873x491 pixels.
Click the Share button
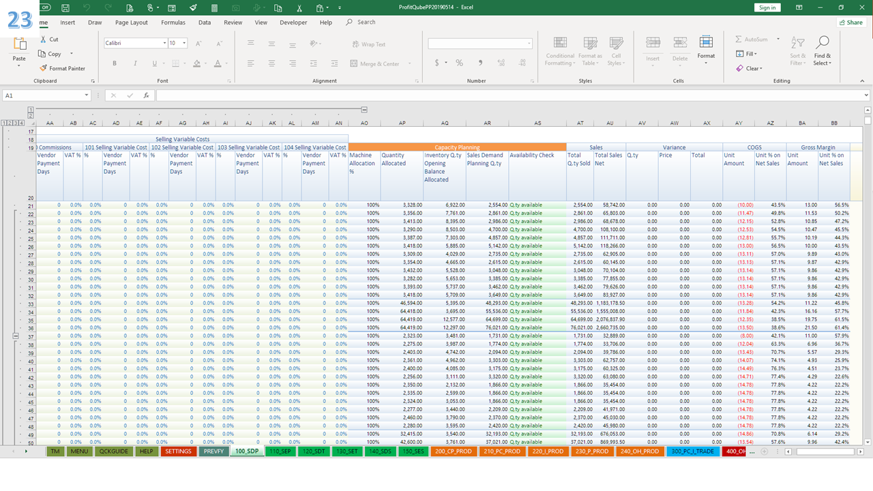(850, 22)
